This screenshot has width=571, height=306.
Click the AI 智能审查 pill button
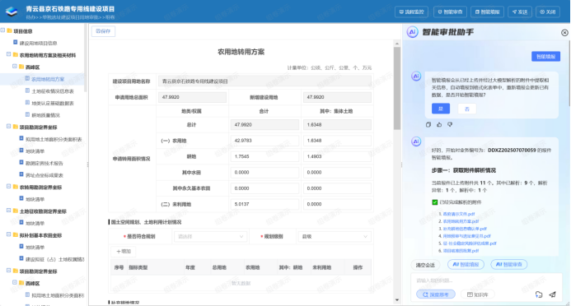coord(508,265)
